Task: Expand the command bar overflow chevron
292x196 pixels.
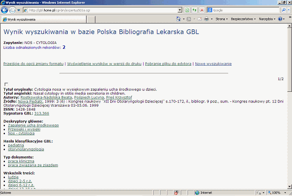Action: click(x=290, y=17)
